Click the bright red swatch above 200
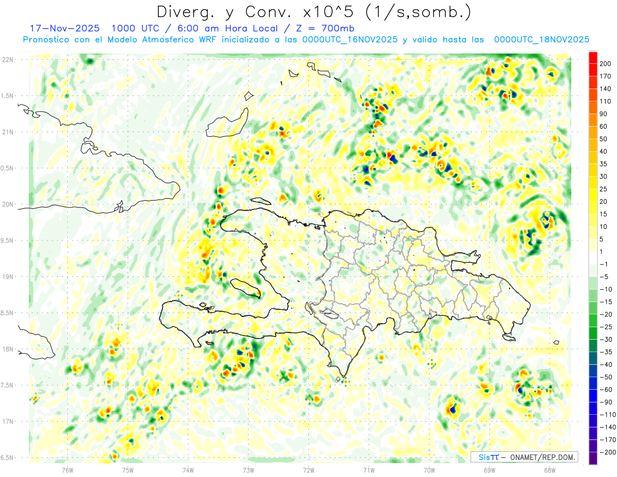 [593, 57]
